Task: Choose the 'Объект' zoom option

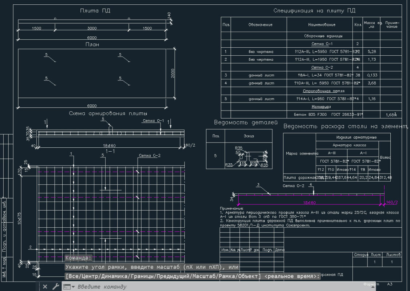Action: (x=248, y=276)
